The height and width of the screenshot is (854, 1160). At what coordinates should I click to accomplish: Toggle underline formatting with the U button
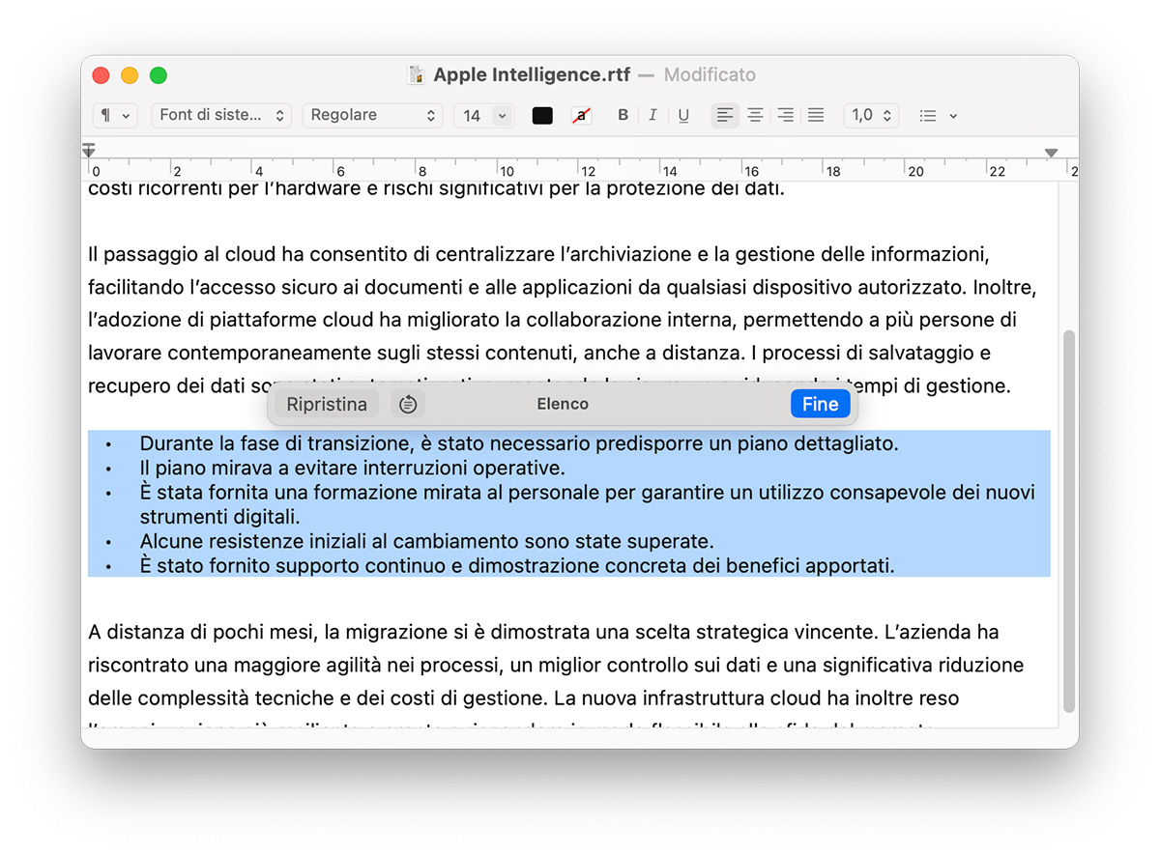click(x=683, y=115)
